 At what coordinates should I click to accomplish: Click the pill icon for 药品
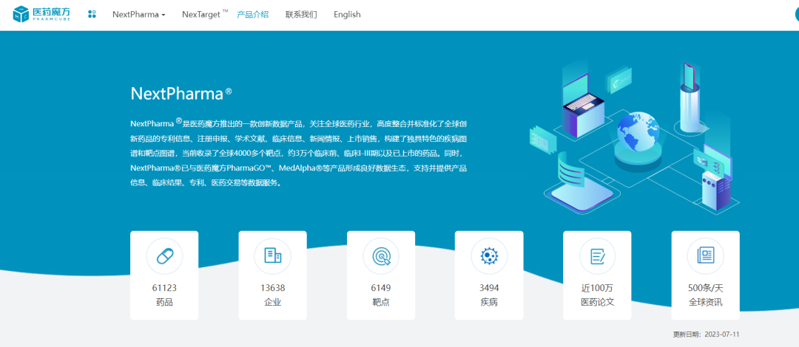pos(164,256)
